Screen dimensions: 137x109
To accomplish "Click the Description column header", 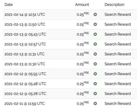I will click(x=115, y=5).
